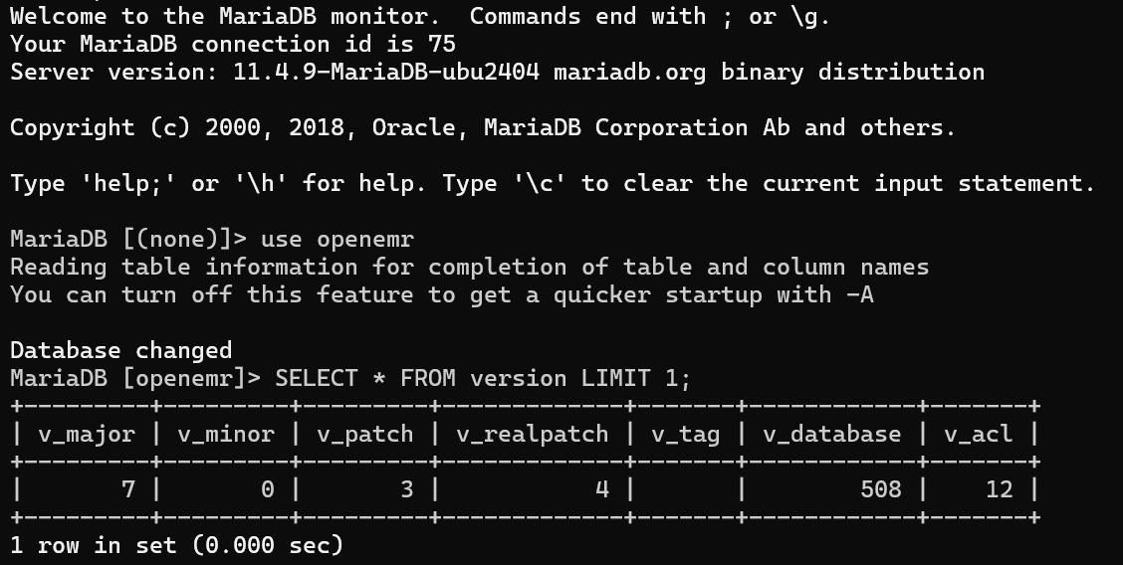1123x565 pixels.
Task: Click the value 12 under v_acl
Action: click(999, 489)
